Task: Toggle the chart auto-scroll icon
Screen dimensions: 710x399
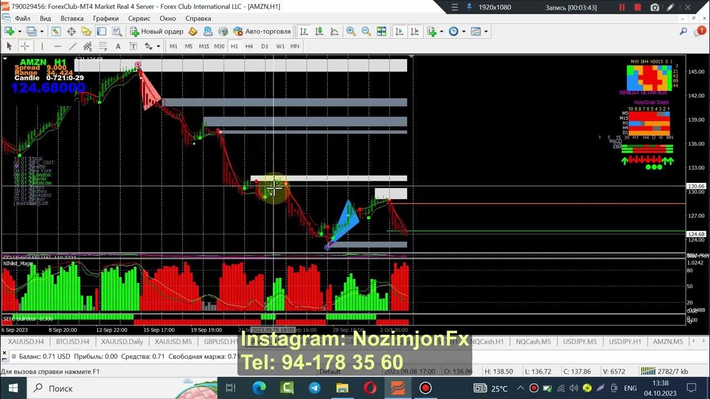Action: click(x=399, y=32)
